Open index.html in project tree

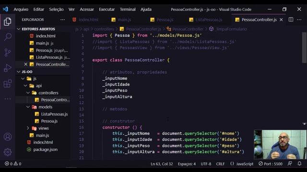pyautogui.click(x=43, y=142)
